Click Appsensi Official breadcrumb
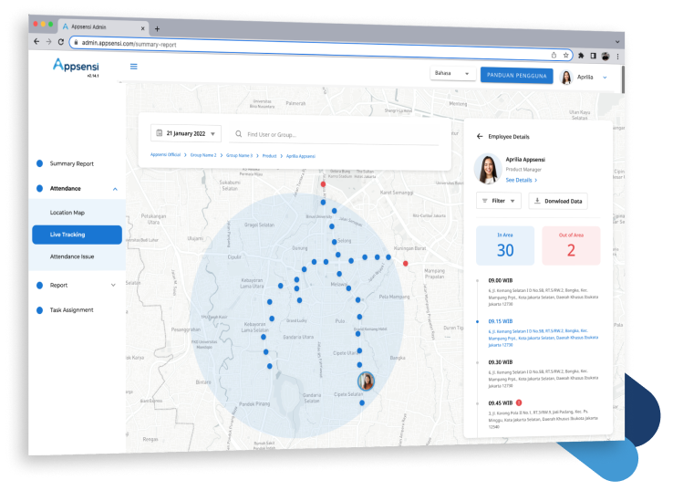This screenshot has width=673, height=491. [x=165, y=154]
